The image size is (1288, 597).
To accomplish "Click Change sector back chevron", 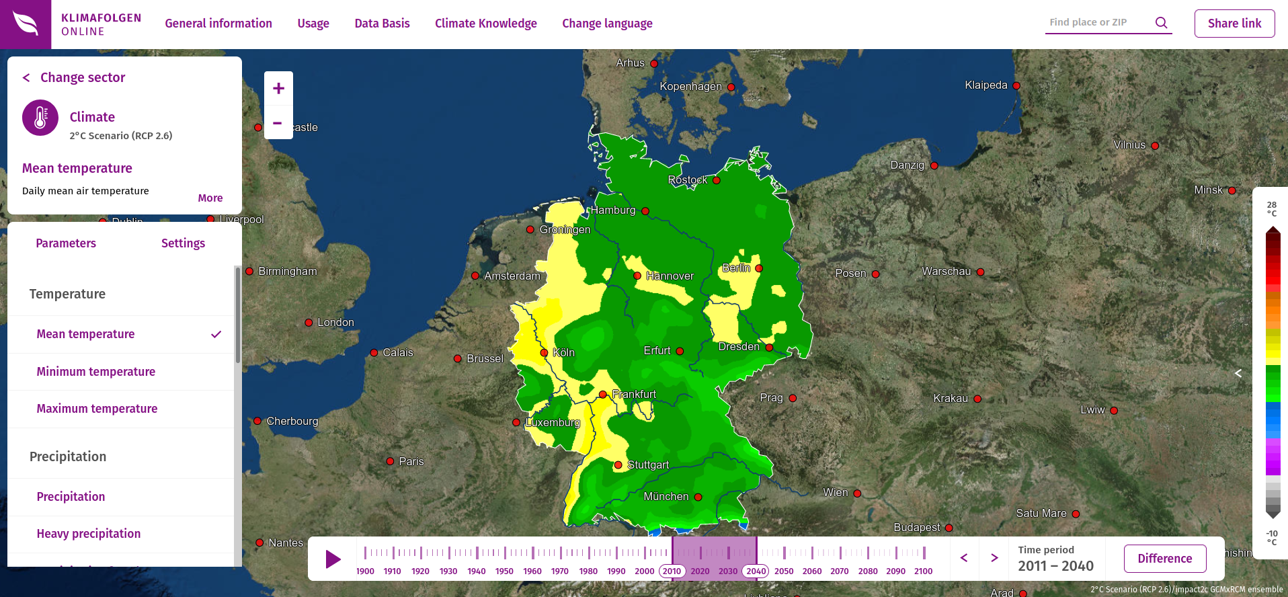I will click(26, 78).
